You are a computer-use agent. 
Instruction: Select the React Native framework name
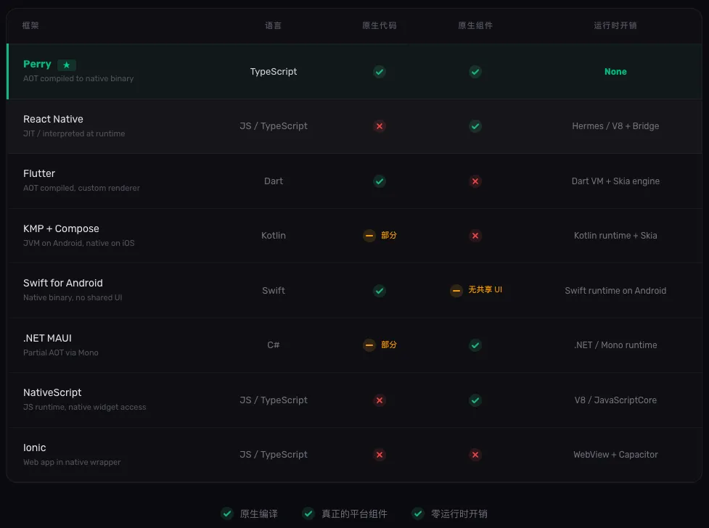click(x=53, y=119)
